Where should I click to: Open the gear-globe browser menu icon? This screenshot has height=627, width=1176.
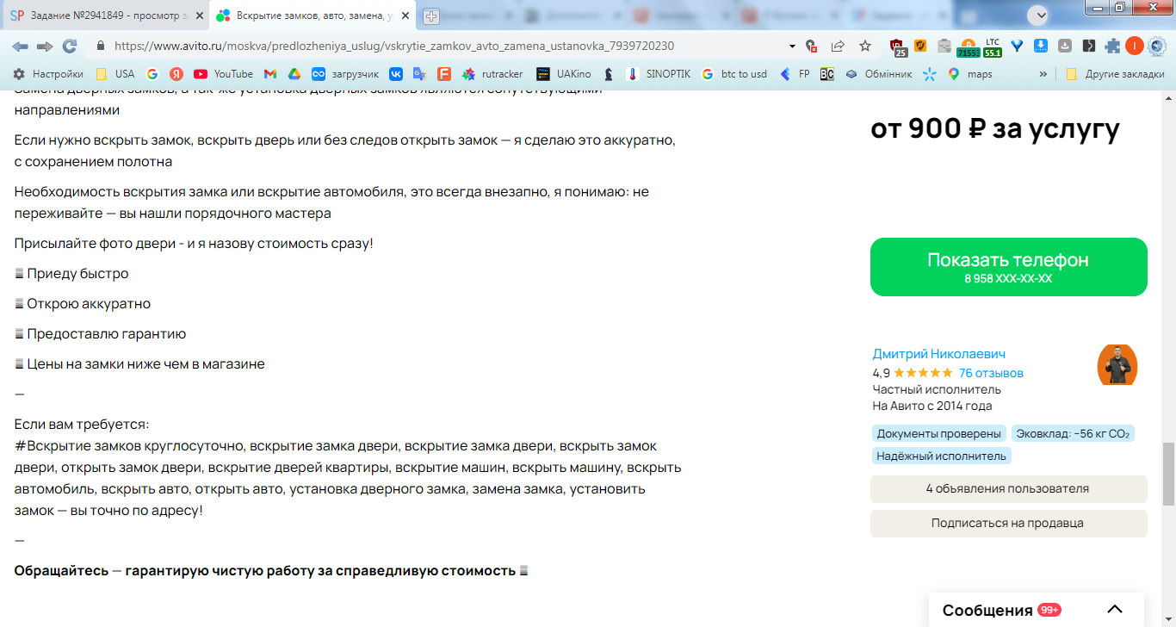tap(1157, 47)
